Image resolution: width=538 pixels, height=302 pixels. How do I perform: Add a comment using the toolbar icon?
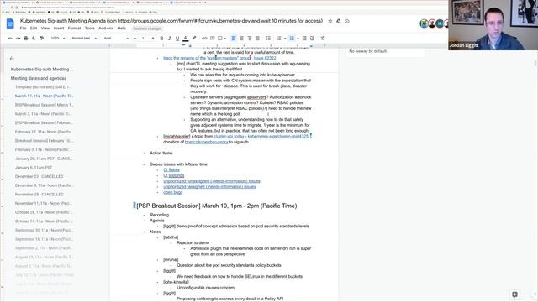213,38
